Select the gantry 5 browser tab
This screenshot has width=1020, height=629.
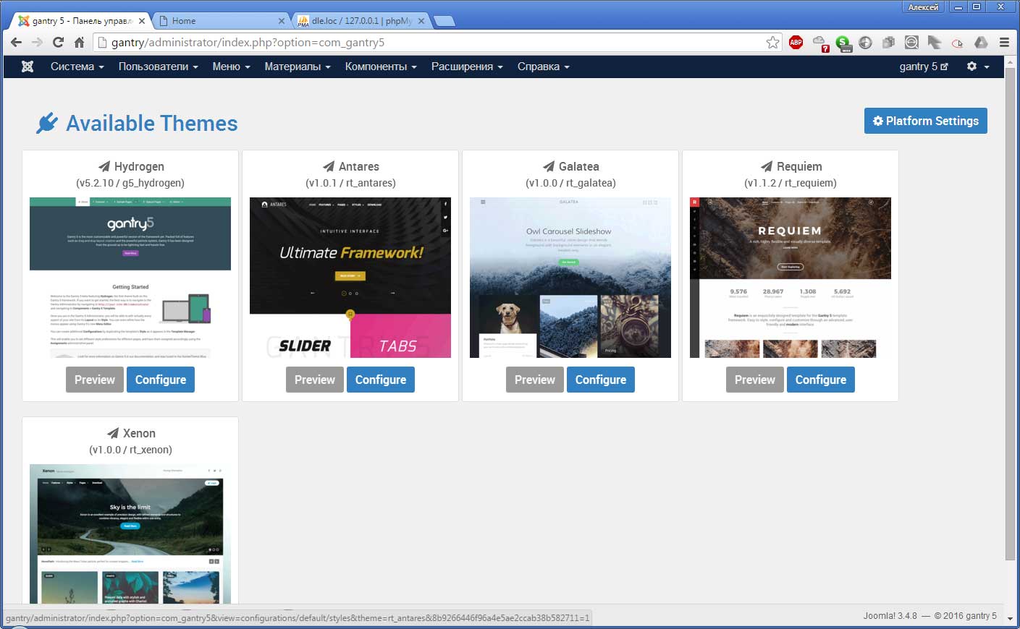point(80,21)
